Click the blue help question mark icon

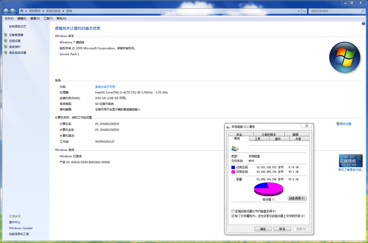tap(363, 23)
